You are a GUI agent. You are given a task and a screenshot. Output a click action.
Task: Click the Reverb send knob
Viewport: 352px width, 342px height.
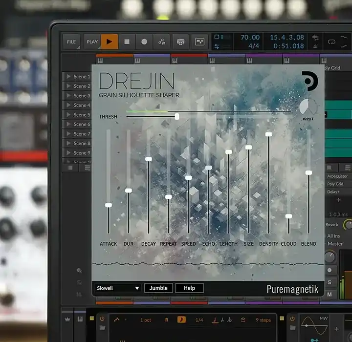click(x=348, y=224)
